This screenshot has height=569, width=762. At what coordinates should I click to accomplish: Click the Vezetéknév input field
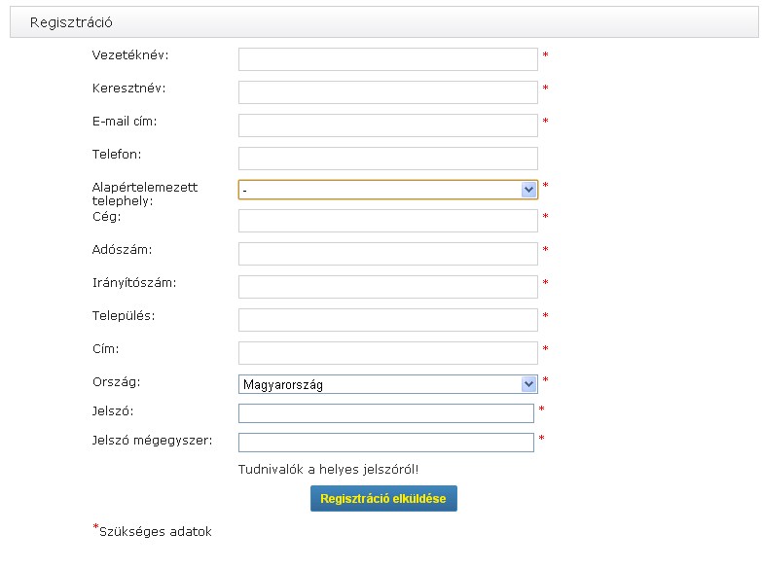click(x=387, y=59)
